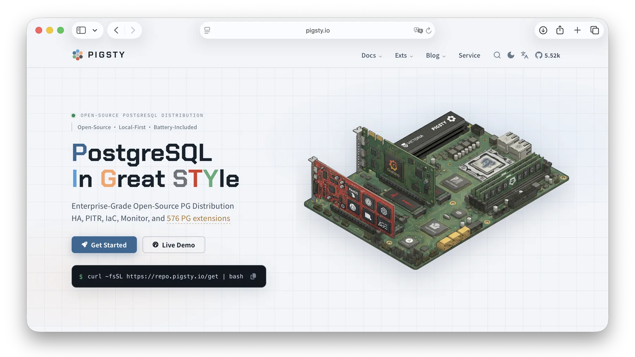Click 'Open-Source PostgreSQL Distribution' label
Image resolution: width=635 pixels, height=357 pixels.
[142, 115]
